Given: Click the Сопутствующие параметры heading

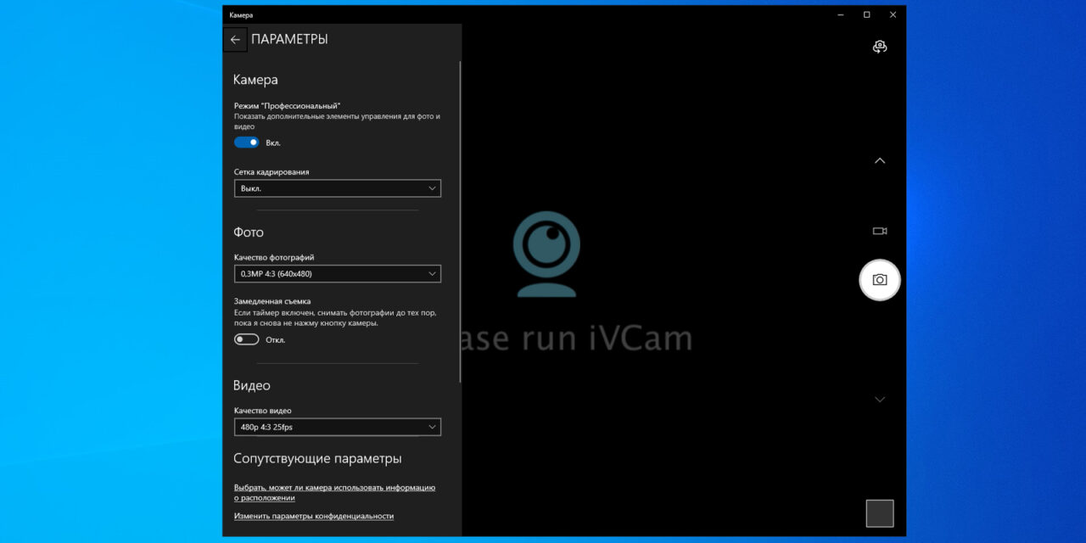Looking at the screenshot, I should [x=317, y=459].
